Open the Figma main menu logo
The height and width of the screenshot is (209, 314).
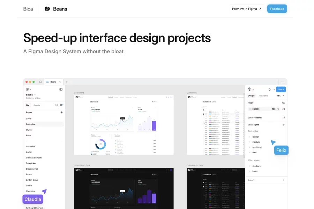click(27, 90)
